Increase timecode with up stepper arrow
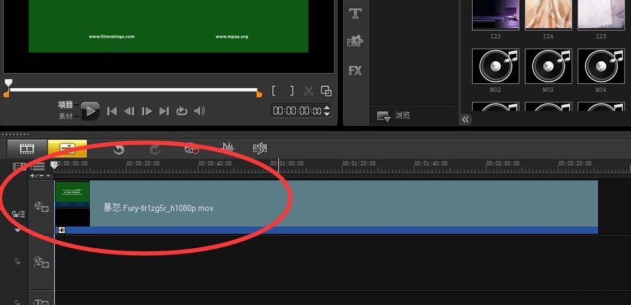This screenshot has height=305, width=631. [327, 107]
